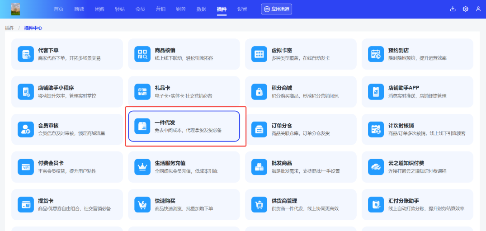Select the 汇付分账助手 plugin card

pos(417,204)
